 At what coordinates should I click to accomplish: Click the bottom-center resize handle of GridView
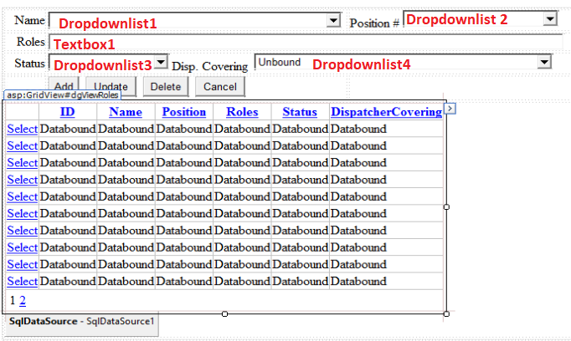click(x=224, y=313)
